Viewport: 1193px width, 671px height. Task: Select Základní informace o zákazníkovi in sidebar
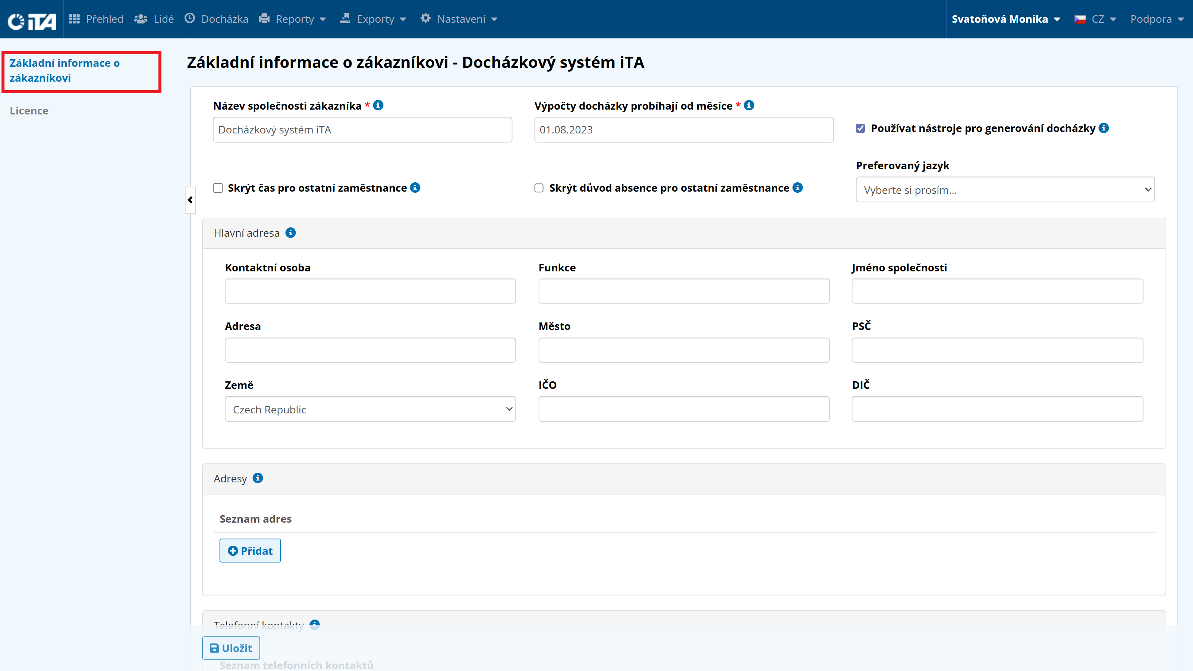(65, 70)
